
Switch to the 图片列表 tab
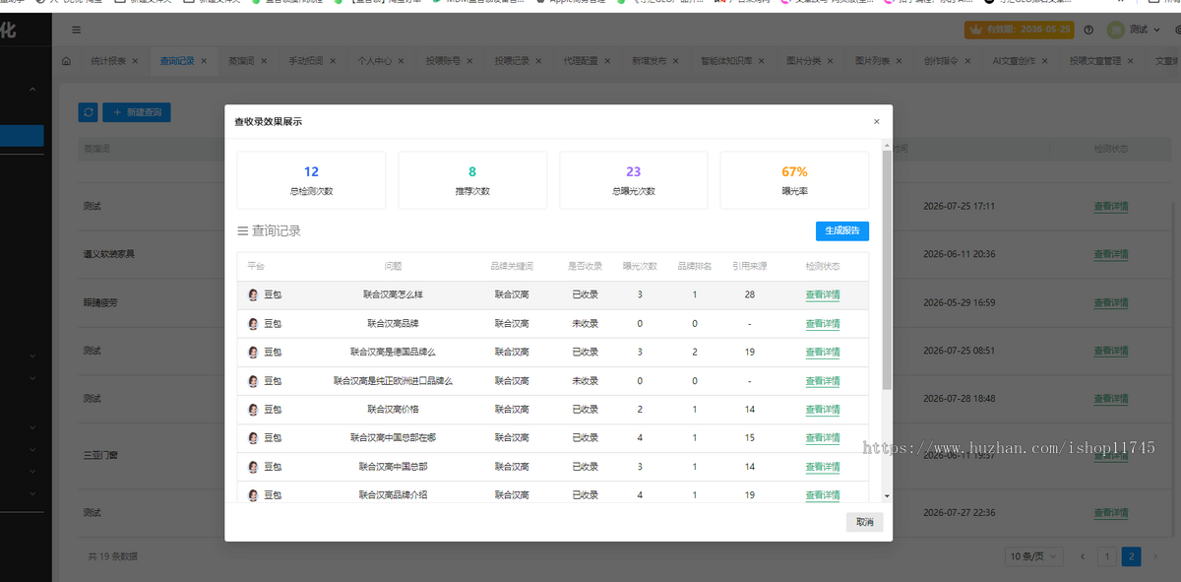pyautogui.click(x=873, y=61)
